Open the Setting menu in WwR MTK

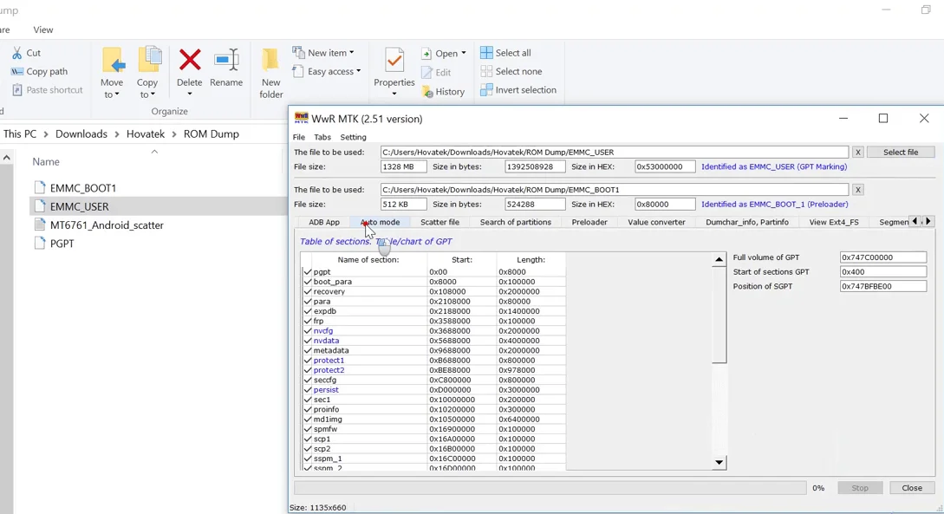353,137
